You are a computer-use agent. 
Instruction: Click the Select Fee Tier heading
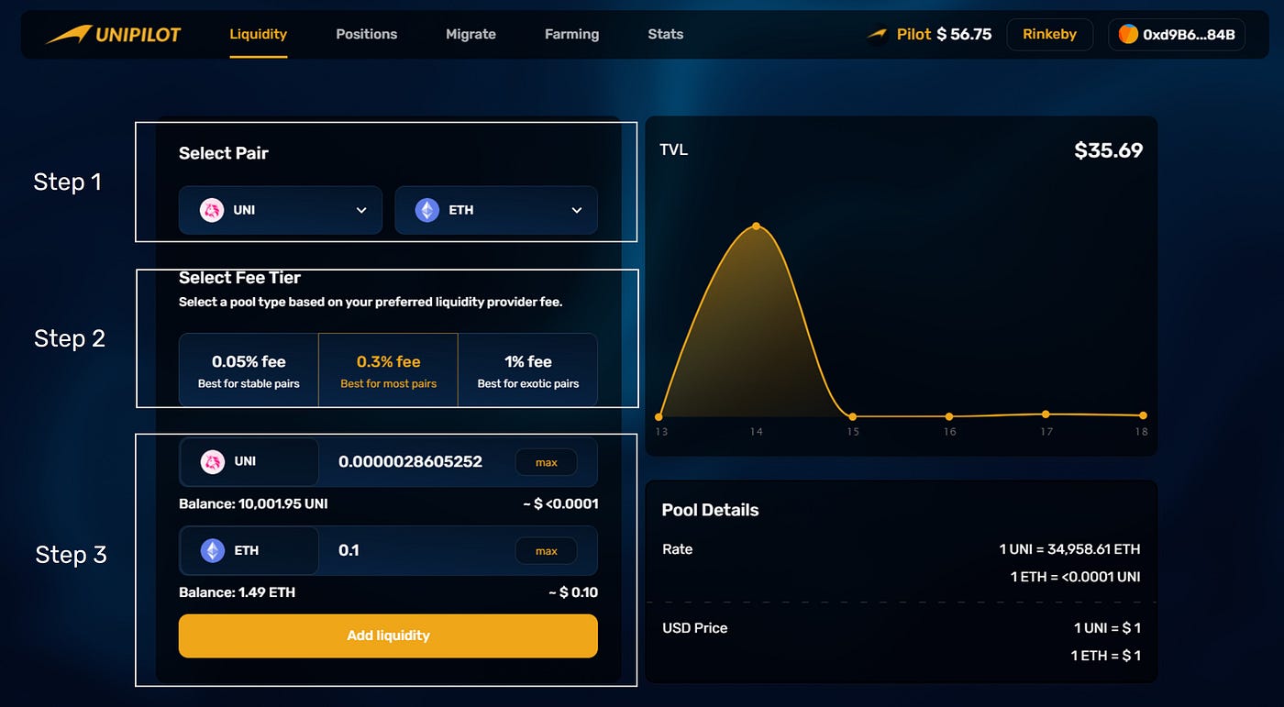point(239,278)
